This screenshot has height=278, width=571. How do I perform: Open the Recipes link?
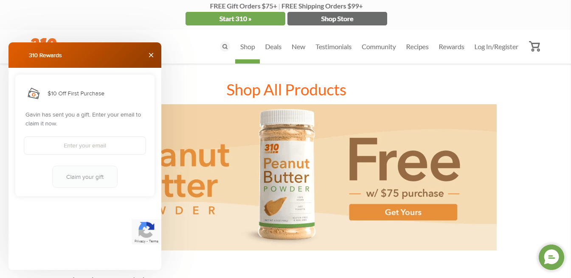click(417, 47)
